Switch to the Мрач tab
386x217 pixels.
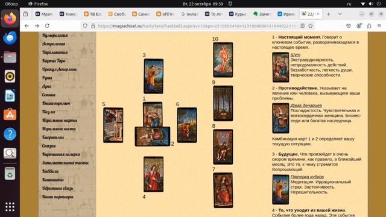[x=44, y=14]
